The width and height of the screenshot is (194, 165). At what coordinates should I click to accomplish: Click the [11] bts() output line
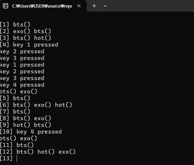pos(17,145)
